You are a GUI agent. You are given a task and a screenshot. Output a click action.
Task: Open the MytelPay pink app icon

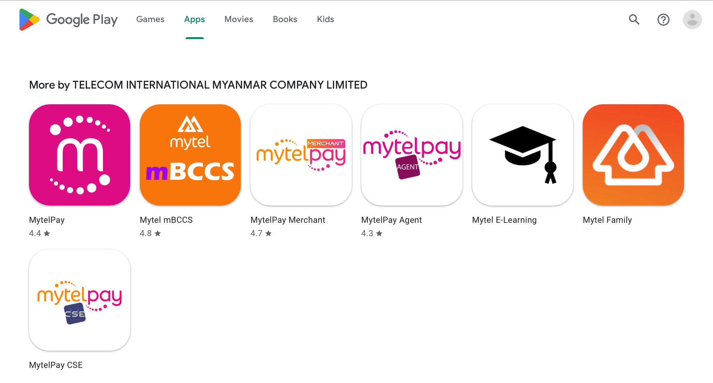coord(79,155)
